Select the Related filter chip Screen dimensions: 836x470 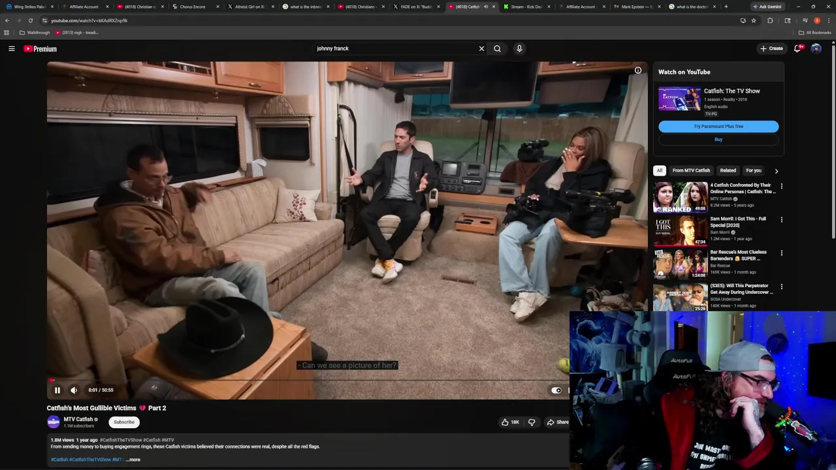728,171
